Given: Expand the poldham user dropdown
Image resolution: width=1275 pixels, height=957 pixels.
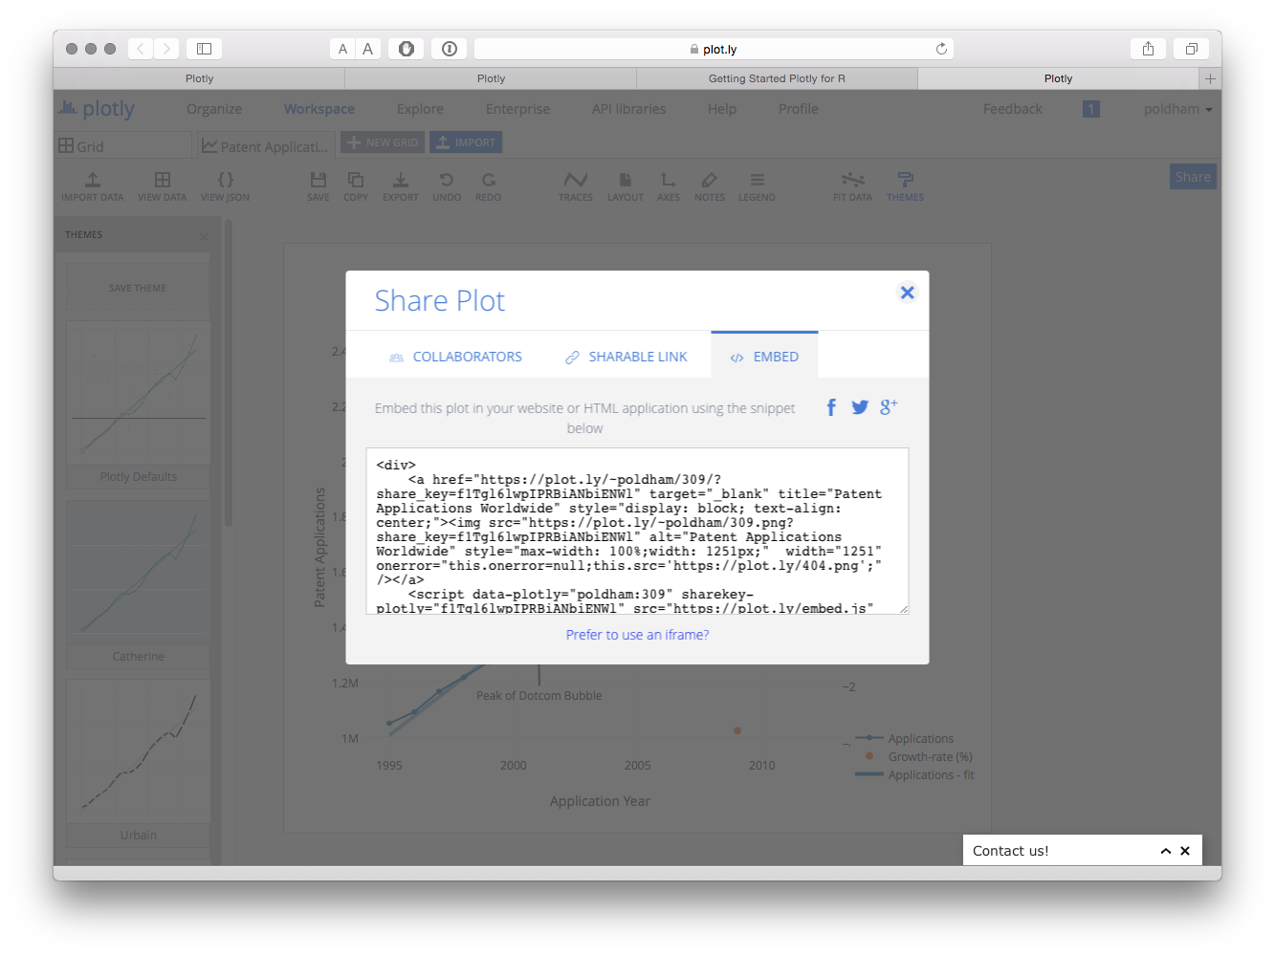Looking at the screenshot, I should pos(1177,109).
